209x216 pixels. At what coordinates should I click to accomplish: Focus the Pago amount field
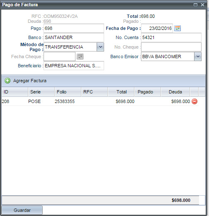click(74, 28)
